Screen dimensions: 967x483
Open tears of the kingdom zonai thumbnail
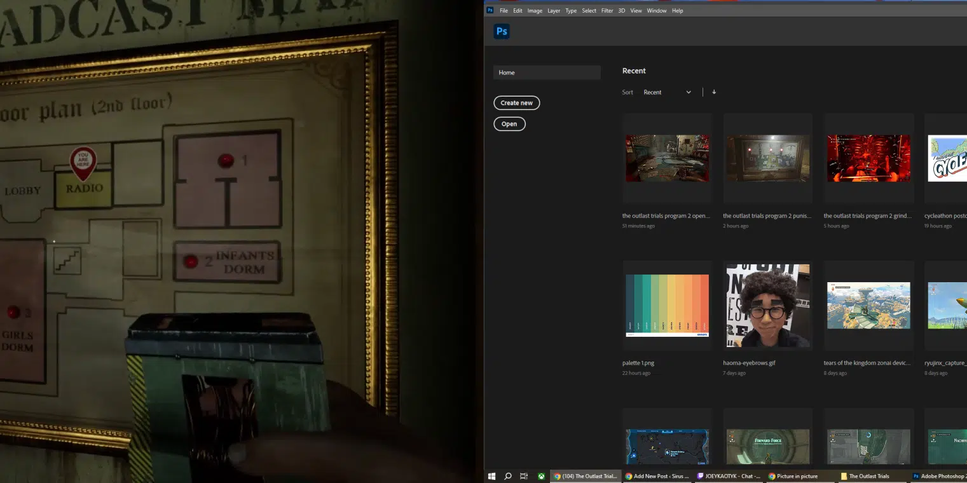(x=868, y=306)
